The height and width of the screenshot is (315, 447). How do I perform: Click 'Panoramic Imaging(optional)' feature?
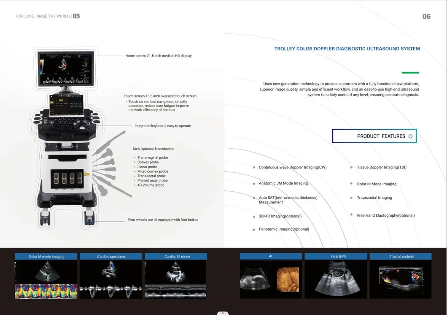pyautogui.click(x=284, y=229)
